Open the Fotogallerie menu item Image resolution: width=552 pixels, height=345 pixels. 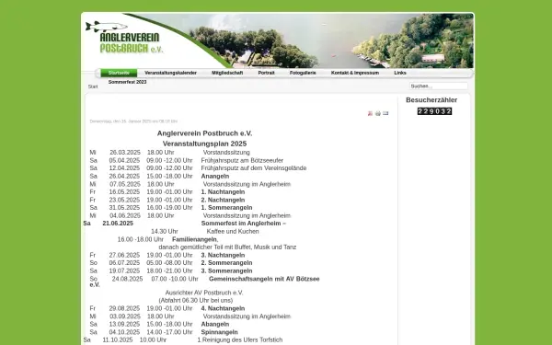(303, 73)
